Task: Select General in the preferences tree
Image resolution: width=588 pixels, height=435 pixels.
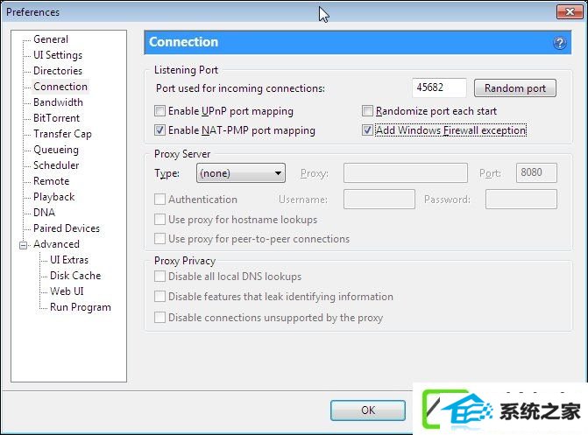Action: pyautogui.click(x=51, y=39)
